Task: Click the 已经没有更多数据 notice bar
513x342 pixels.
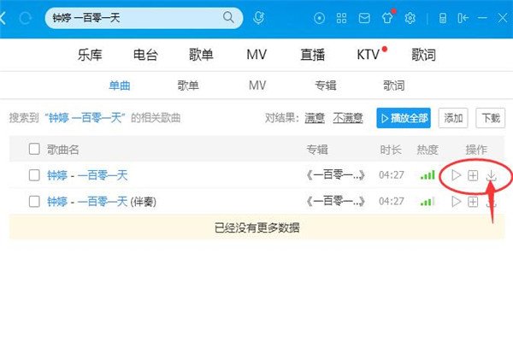Action: [x=256, y=227]
